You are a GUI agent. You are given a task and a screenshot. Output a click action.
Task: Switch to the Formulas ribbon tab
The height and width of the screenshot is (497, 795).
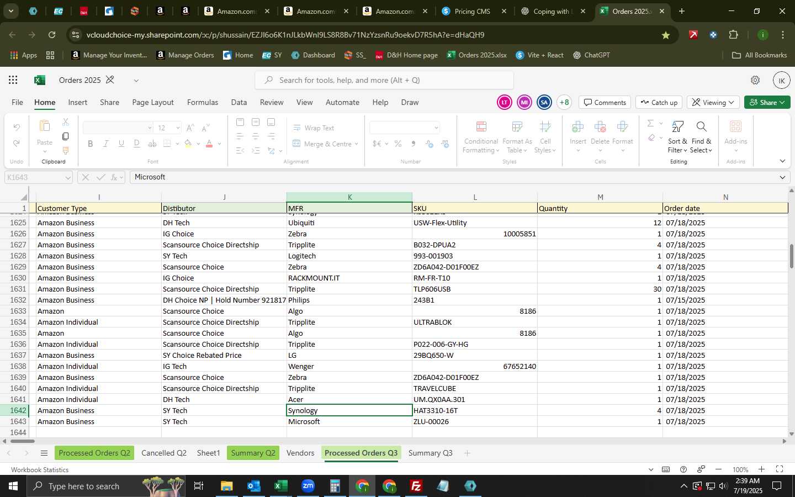point(203,102)
